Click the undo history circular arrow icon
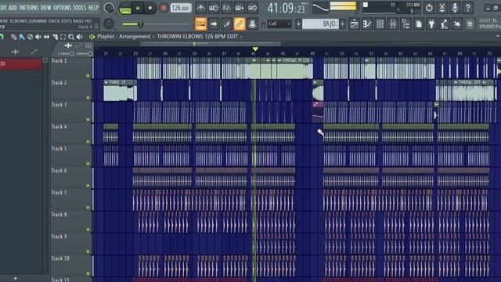 [x=429, y=8]
